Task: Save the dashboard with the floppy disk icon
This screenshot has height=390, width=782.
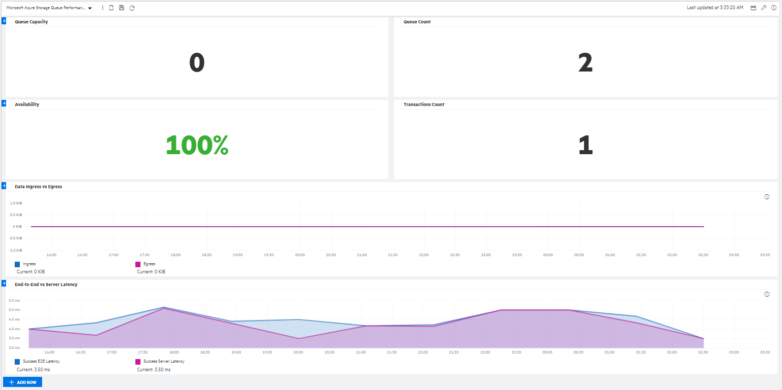Action: (x=122, y=8)
